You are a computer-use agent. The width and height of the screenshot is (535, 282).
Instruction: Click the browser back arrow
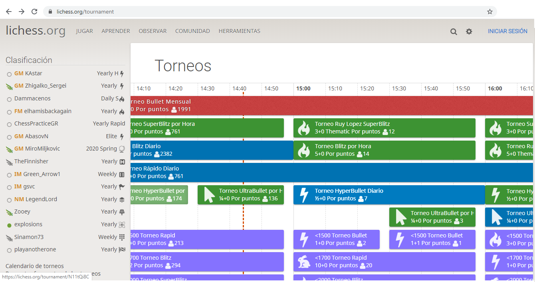point(9,12)
